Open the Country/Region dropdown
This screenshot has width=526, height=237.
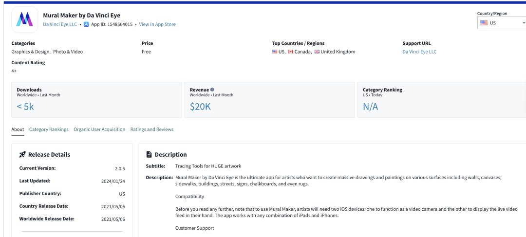pyautogui.click(x=502, y=23)
